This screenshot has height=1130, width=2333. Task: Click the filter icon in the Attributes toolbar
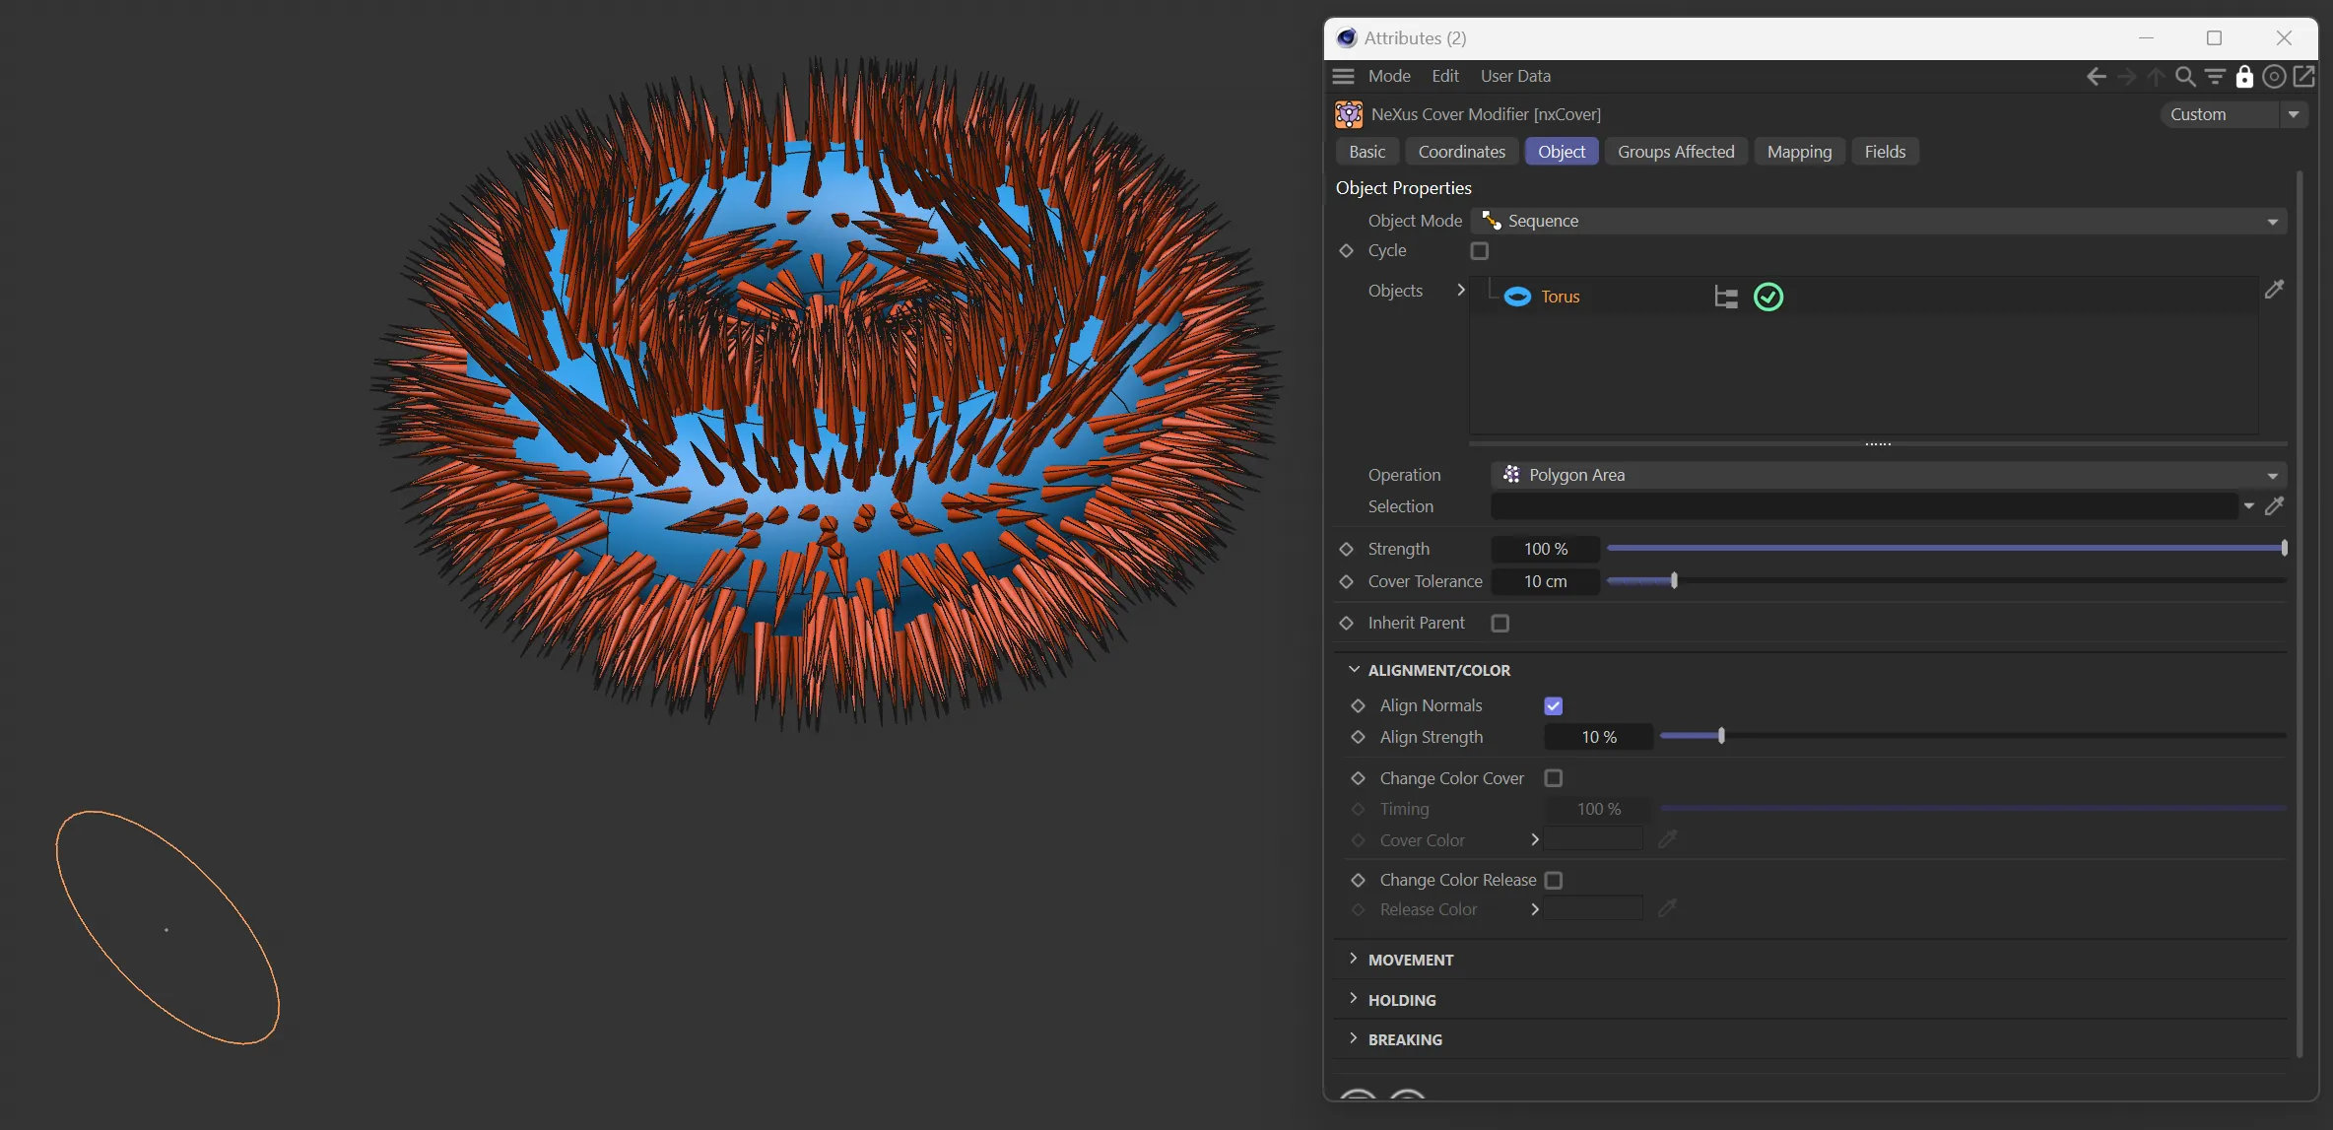[2215, 76]
